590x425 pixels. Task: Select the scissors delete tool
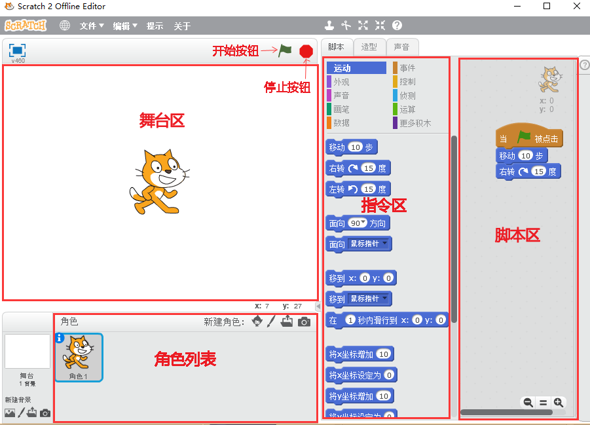pyautogui.click(x=346, y=26)
